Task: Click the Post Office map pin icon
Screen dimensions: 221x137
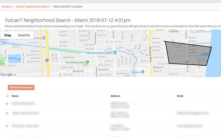Action: pyautogui.click(x=44, y=38)
